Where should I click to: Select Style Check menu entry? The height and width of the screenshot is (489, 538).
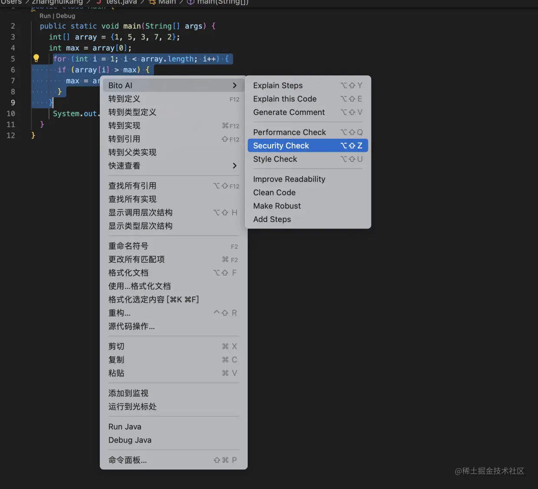[x=308, y=159]
